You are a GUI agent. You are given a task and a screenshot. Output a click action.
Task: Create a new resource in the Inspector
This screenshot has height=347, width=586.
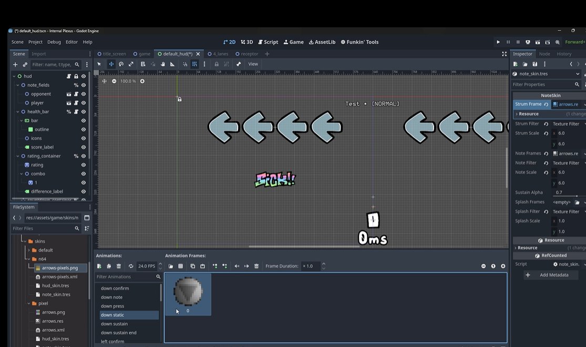pyautogui.click(x=516, y=64)
